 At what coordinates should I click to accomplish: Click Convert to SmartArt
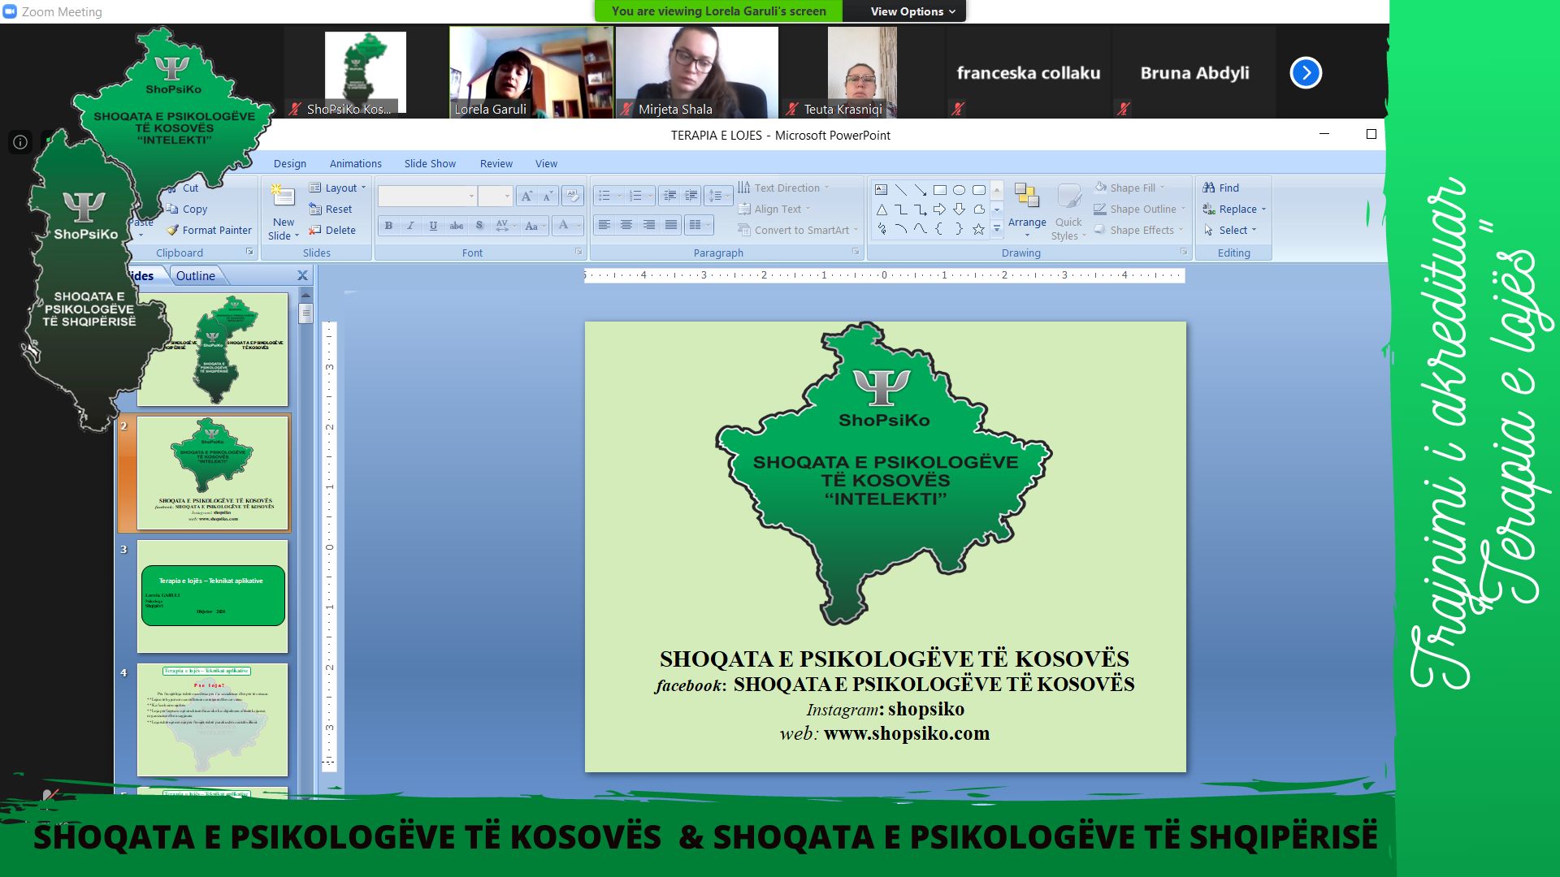click(x=798, y=230)
